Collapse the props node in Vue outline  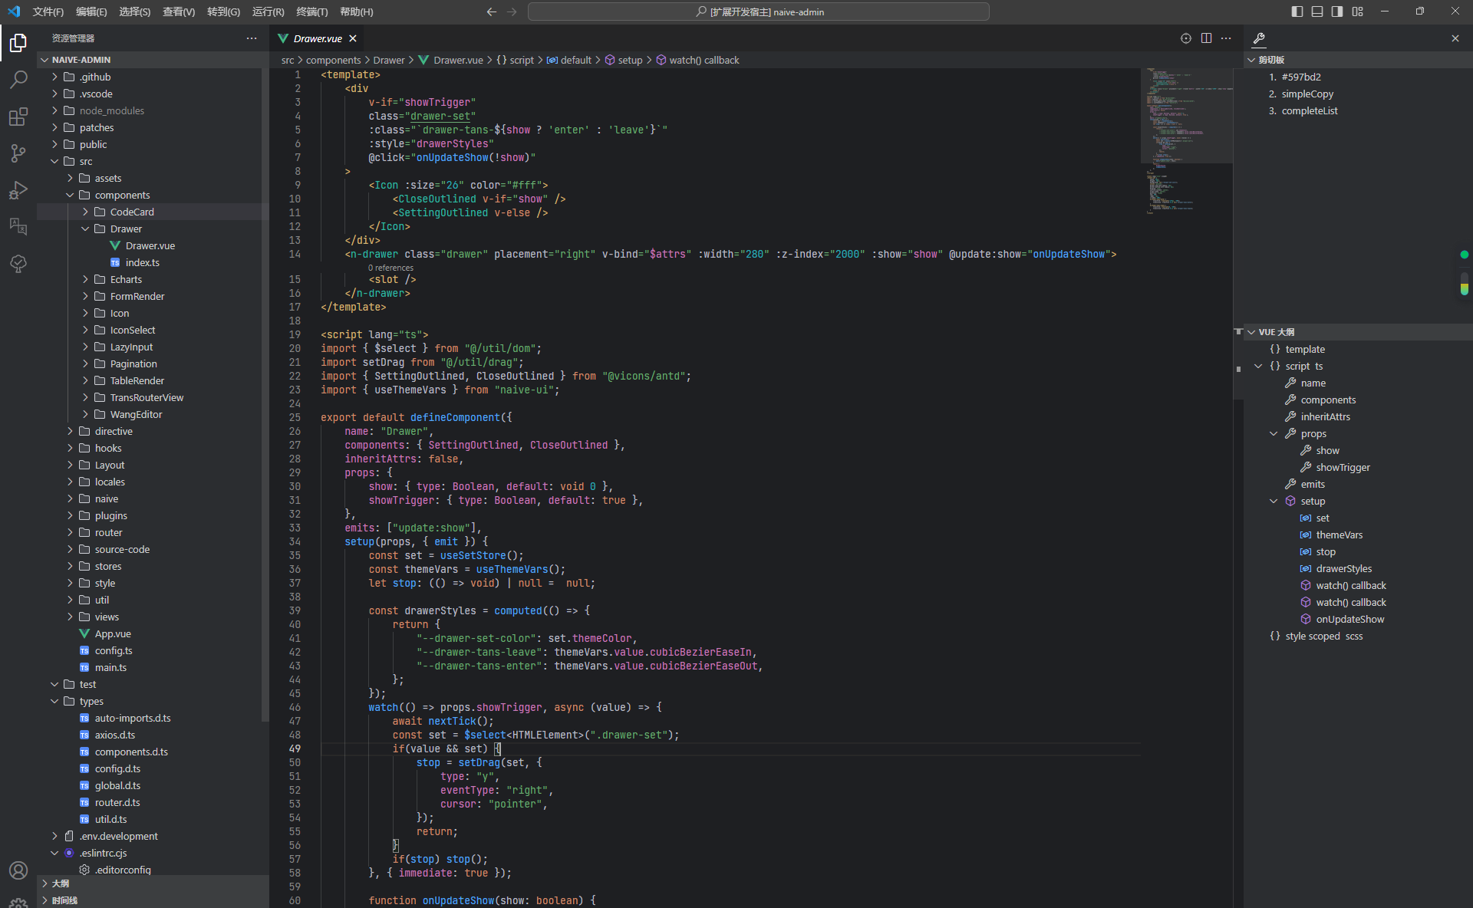[x=1274, y=433]
